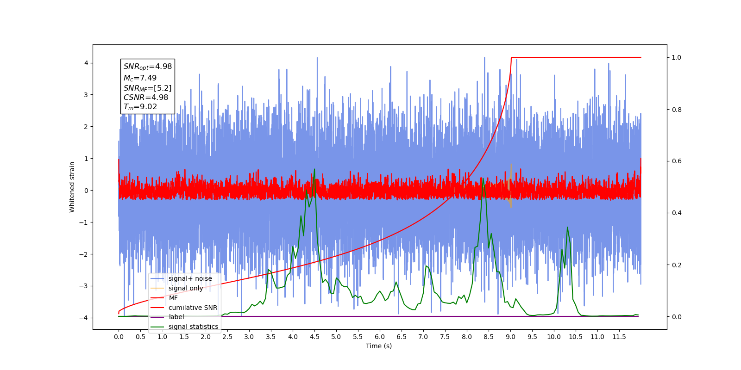Click the 0.2 tick on the right axis
The image size is (741, 370).
(x=677, y=265)
